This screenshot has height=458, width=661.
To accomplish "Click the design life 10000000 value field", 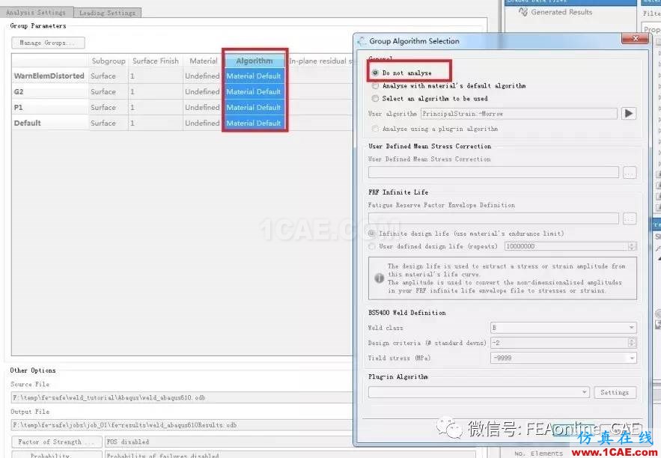I will click(566, 246).
